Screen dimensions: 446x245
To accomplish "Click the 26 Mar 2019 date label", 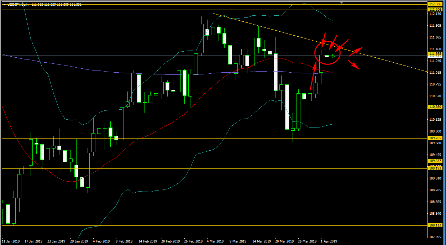I will pyautogui.click(x=307, y=241).
